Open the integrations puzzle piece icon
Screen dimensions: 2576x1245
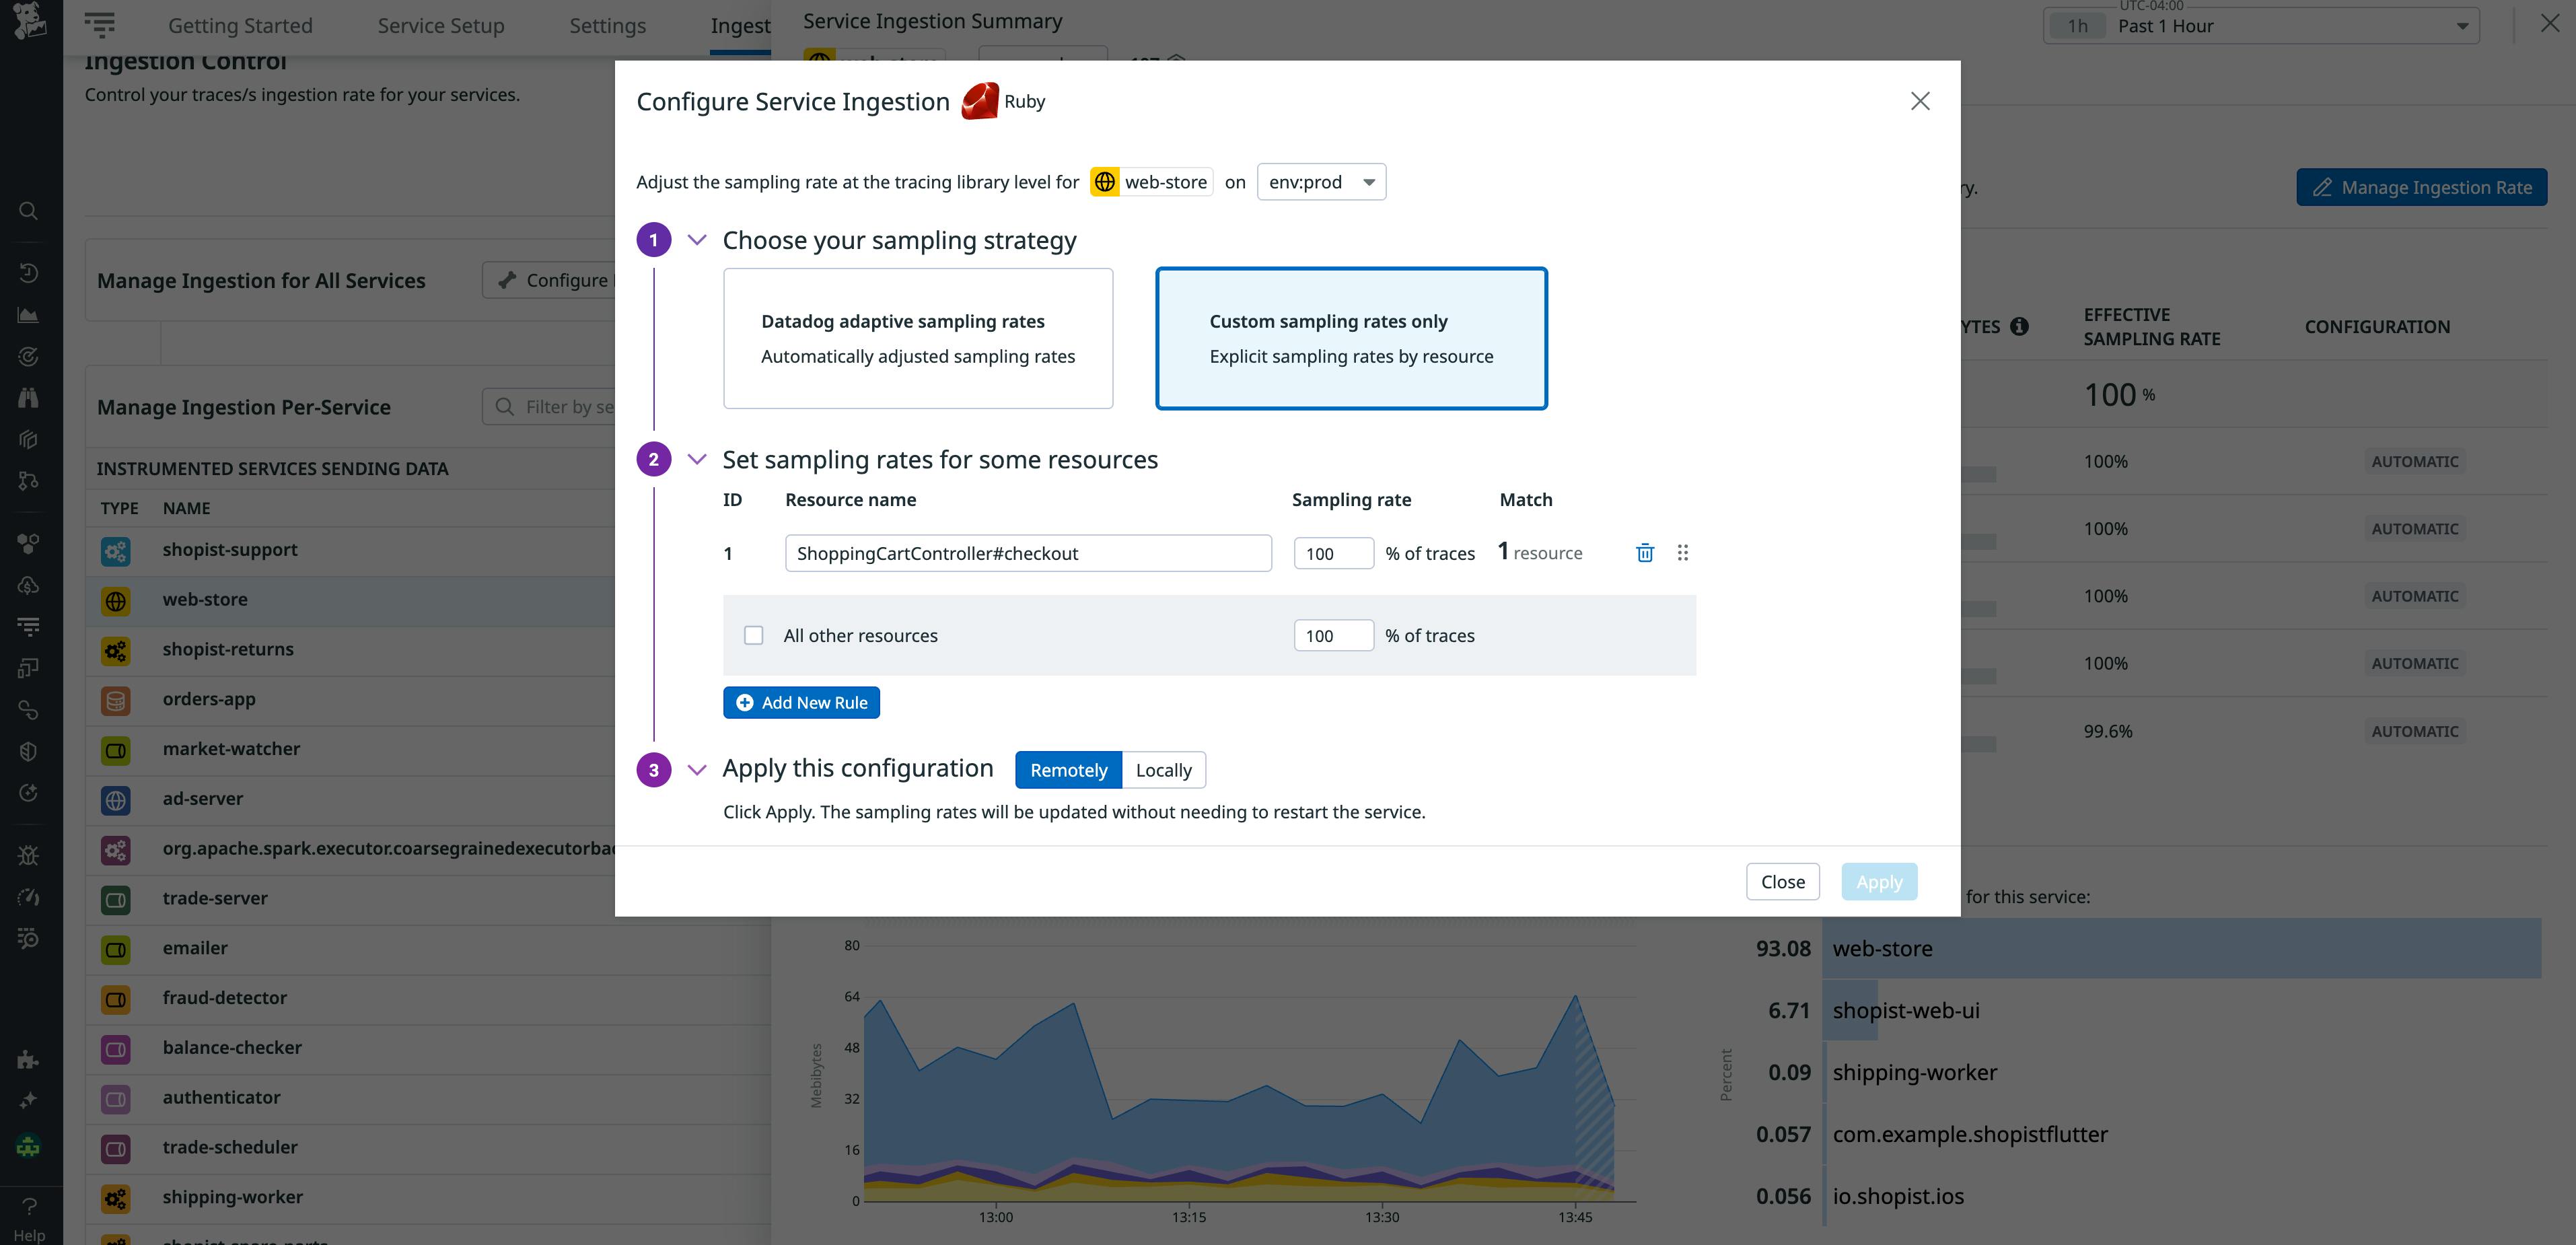click(28, 1060)
